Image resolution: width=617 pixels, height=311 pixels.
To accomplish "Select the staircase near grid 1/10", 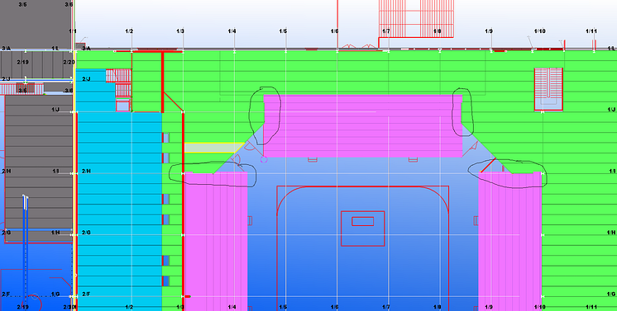I will (548, 89).
